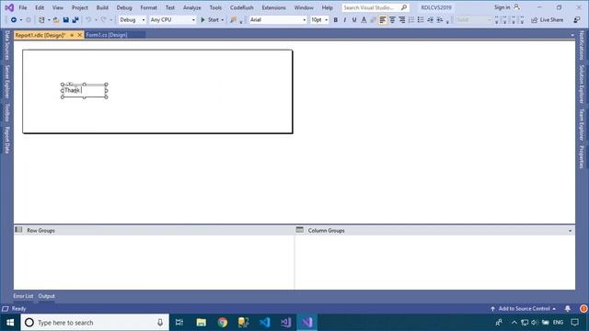Open the Extensions menu
589x331 pixels.
click(x=274, y=7)
